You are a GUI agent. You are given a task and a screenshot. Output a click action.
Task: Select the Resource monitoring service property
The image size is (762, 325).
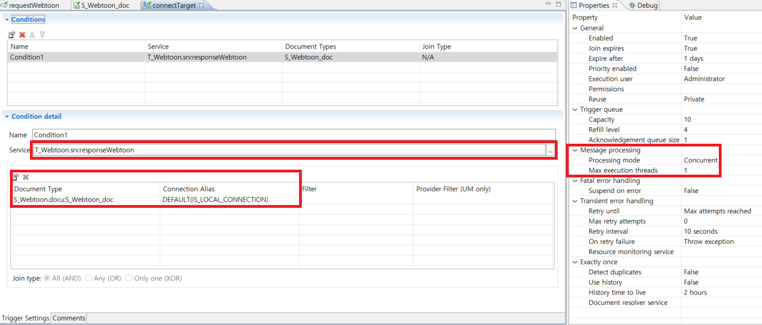665,252
